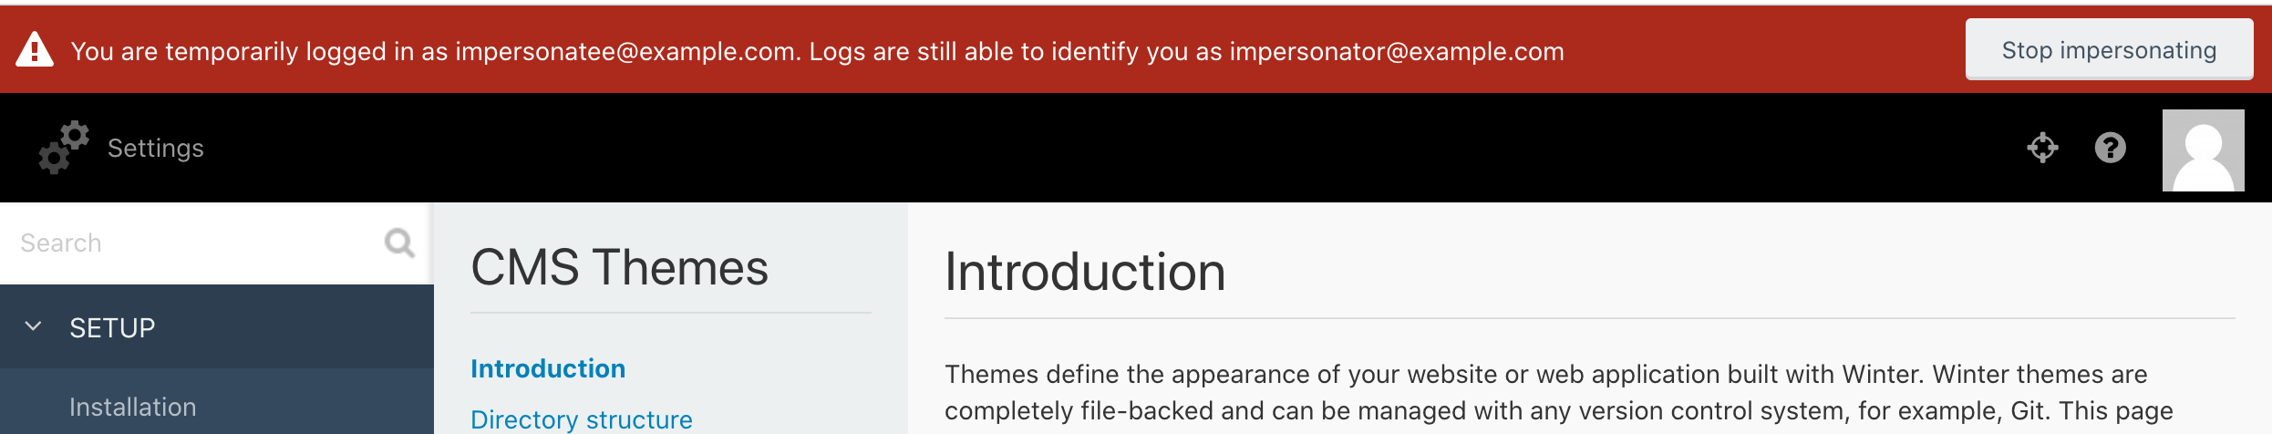
Task: Open the Settings menu label
Action: tap(156, 148)
